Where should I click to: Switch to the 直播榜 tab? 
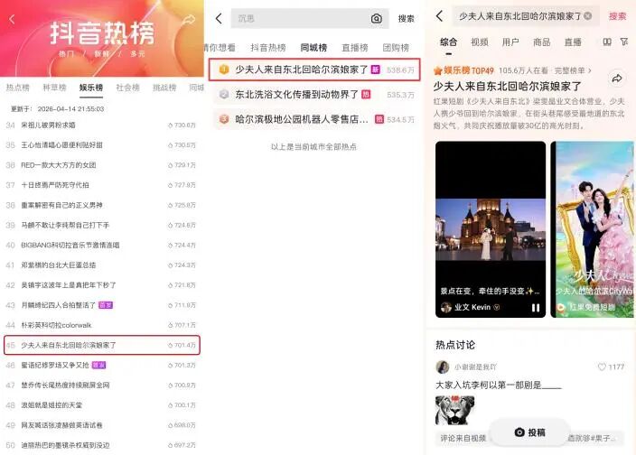(355, 48)
